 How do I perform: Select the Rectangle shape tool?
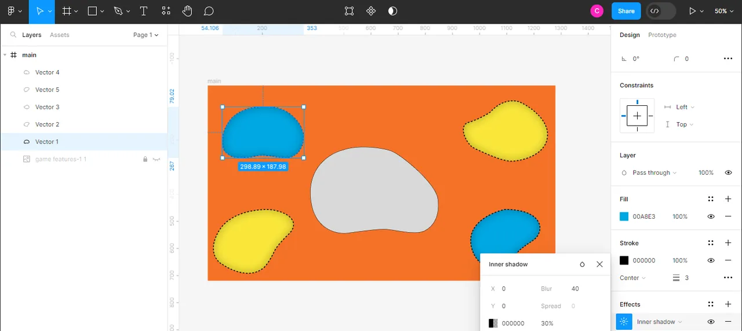pos(92,11)
